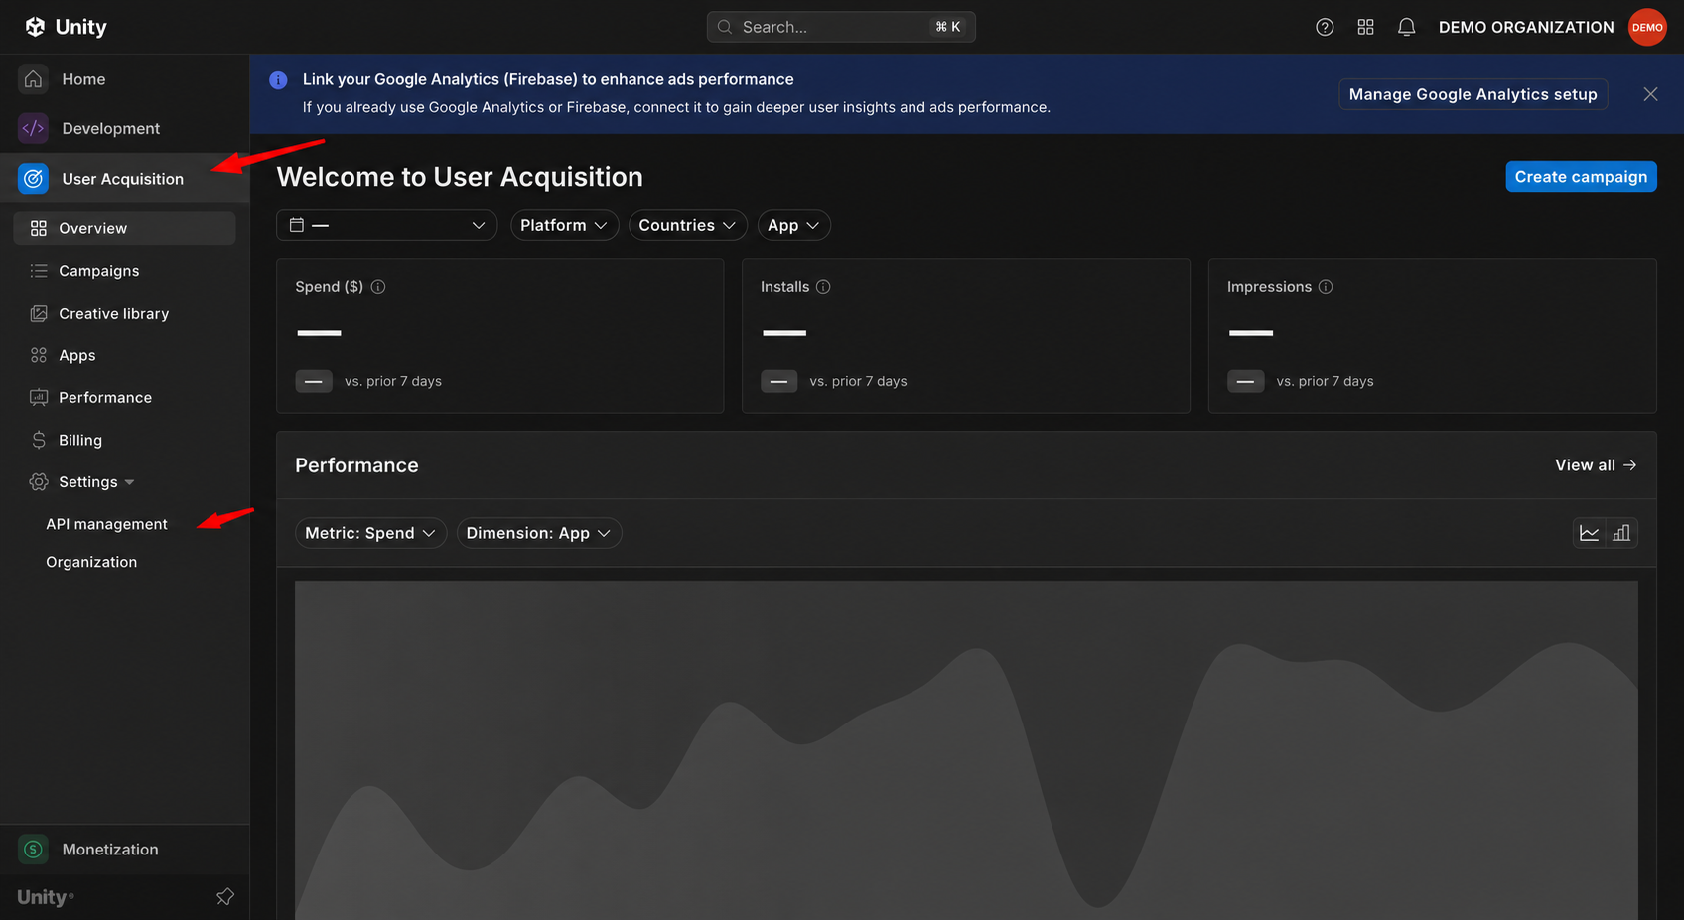Click the DEMO ORGANIZATION name
Viewport: 1684px width, 920px height.
[1526, 27]
